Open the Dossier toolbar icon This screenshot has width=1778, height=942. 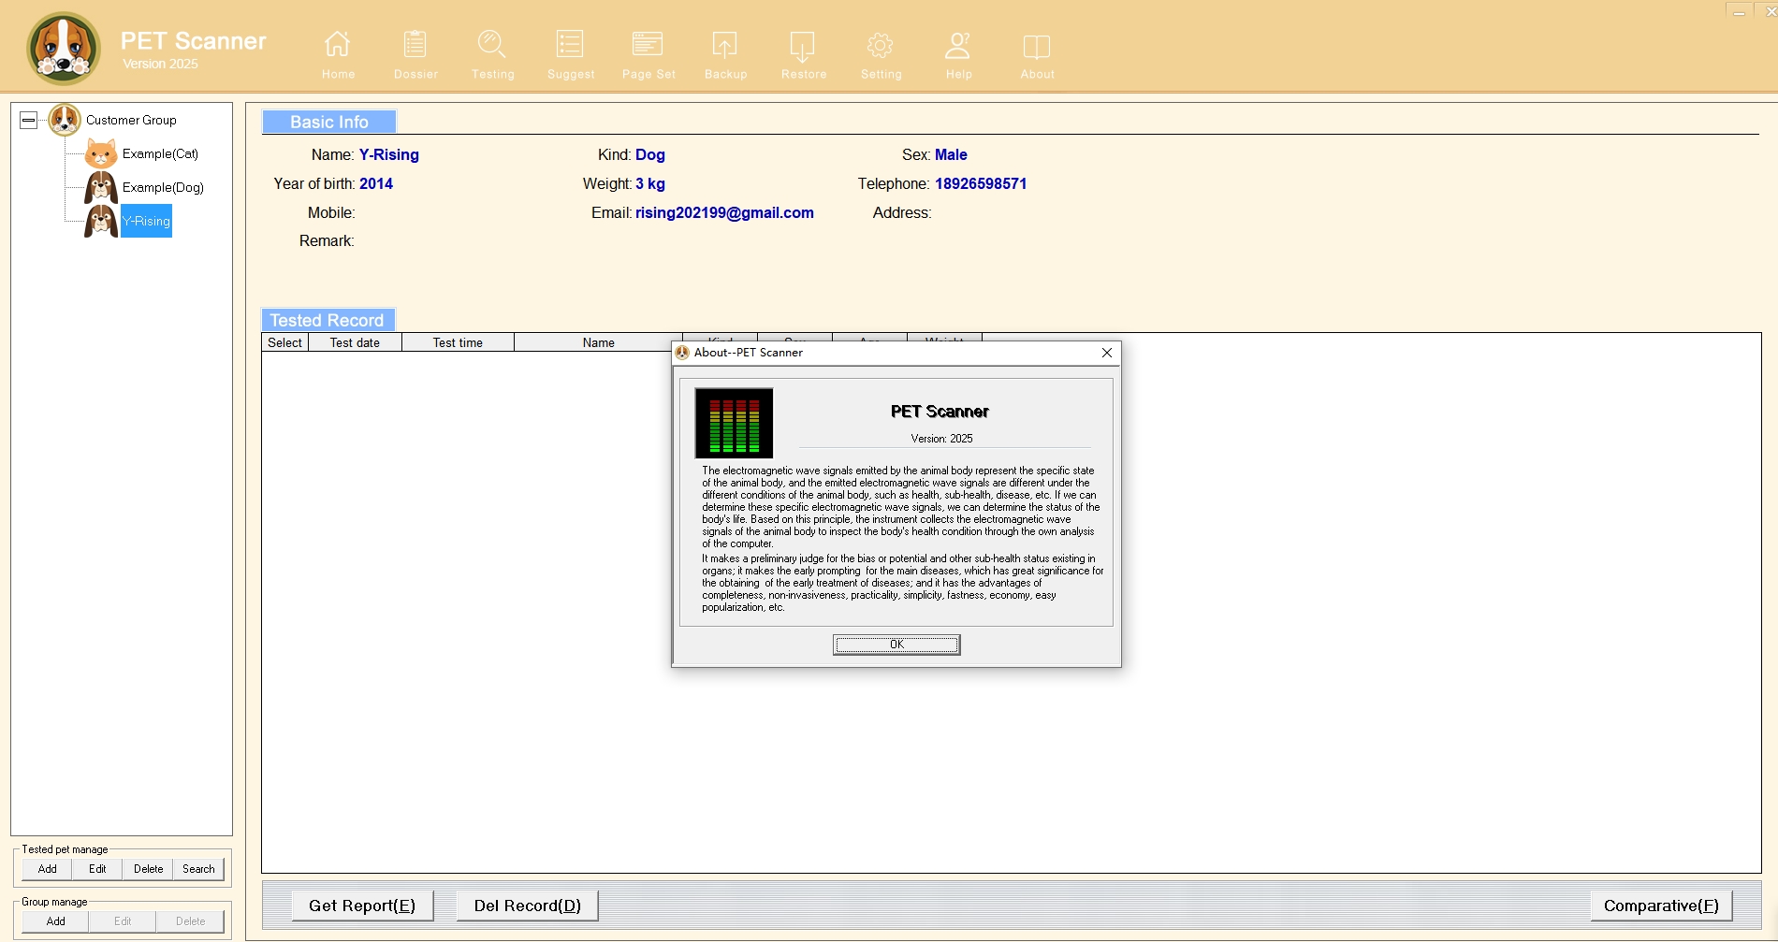[x=415, y=54]
